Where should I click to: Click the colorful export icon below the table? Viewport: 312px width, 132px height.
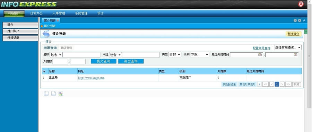point(61,94)
